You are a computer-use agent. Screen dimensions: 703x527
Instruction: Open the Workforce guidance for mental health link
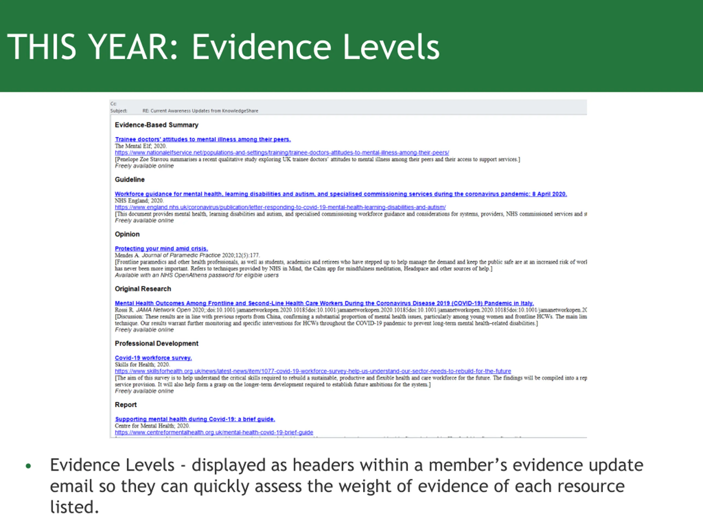(341, 194)
